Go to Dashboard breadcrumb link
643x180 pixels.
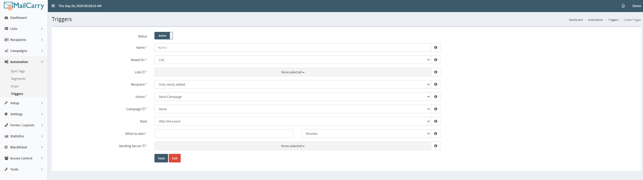tap(576, 20)
